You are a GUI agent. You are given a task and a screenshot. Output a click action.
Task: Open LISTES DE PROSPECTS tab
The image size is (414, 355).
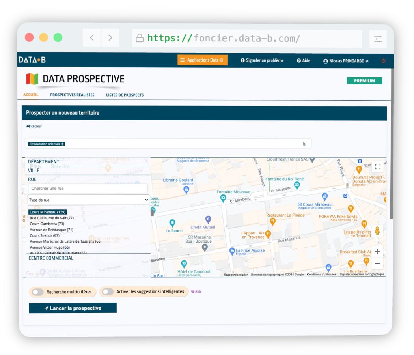tap(125, 95)
